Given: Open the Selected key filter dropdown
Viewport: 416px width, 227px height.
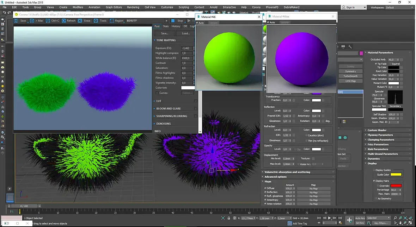Looking at the screenshot, I should (378, 218).
